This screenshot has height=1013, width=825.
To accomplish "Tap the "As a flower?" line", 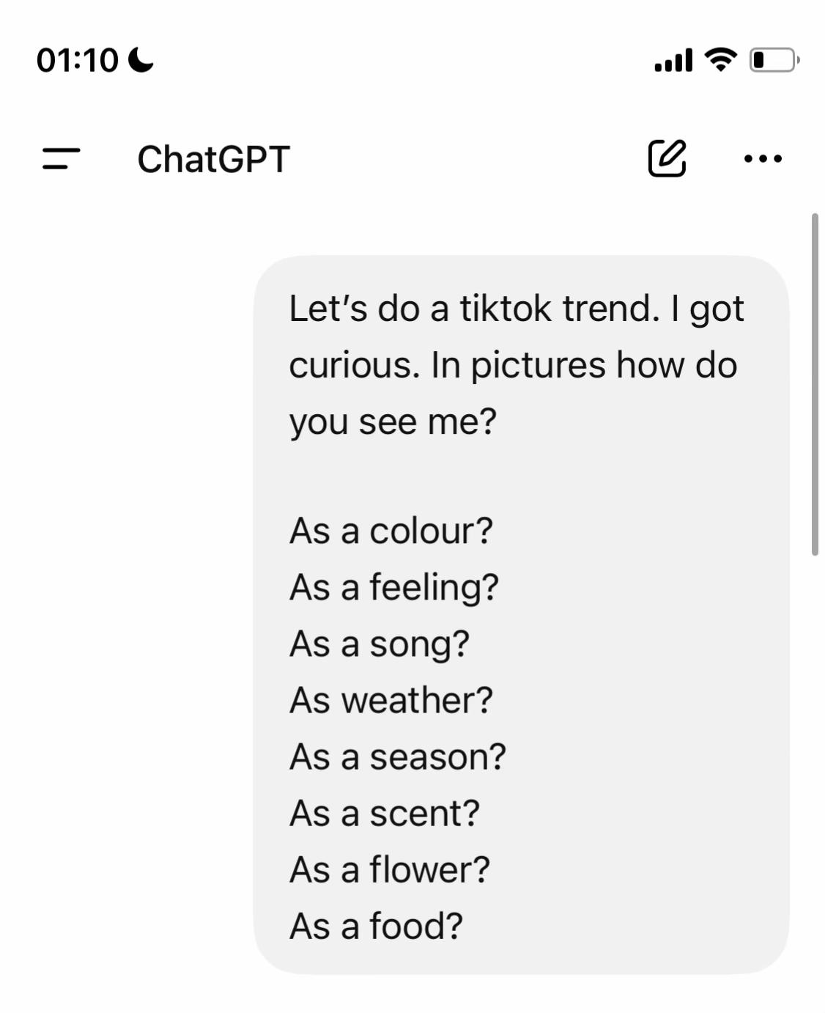I will tap(390, 869).
